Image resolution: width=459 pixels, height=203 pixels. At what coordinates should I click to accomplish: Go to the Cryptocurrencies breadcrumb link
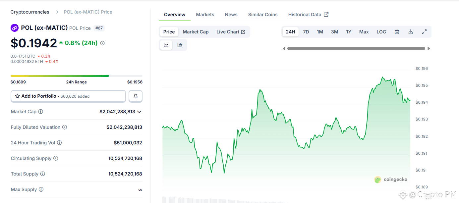(x=30, y=12)
